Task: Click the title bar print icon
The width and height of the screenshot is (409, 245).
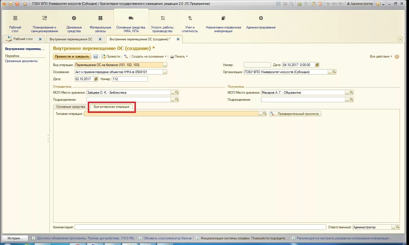Action: (x=285, y=4)
